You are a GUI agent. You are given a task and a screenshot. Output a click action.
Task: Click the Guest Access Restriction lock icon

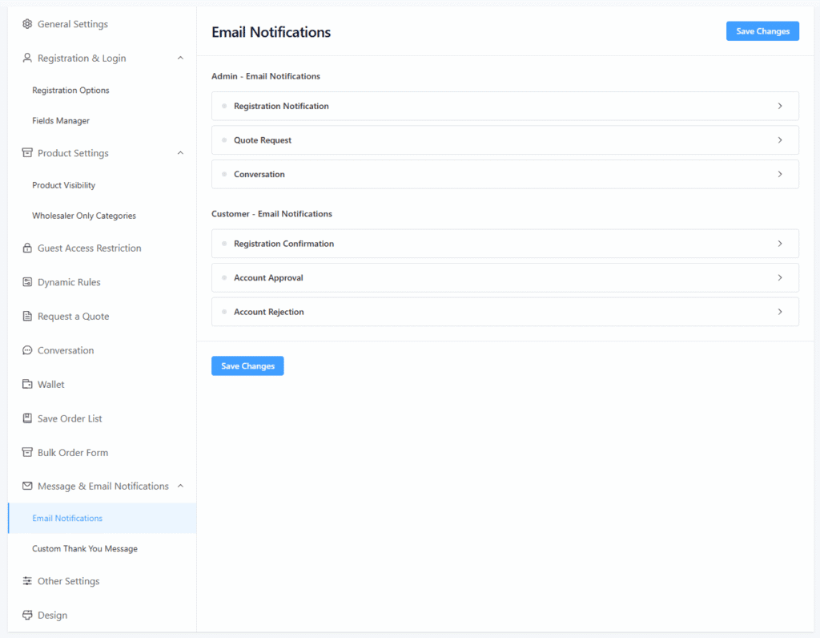coord(27,248)
